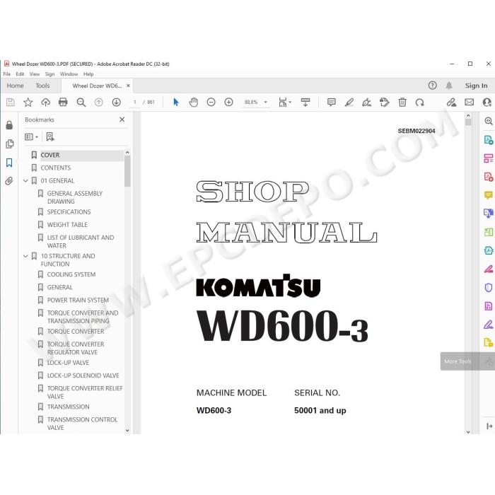Open the right-pane search tool icon
This screenshot has width=495, height=495.
pyautogui.click(x=488, y=121)
